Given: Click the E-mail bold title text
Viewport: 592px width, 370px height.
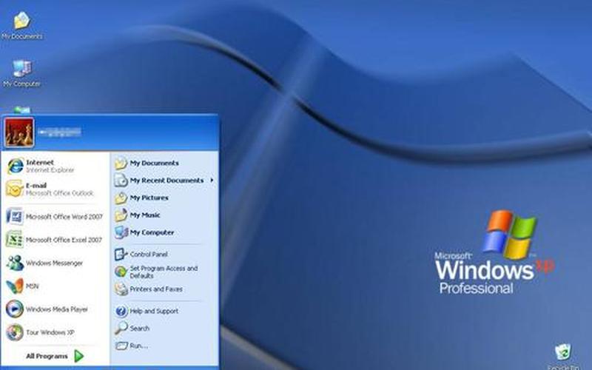Looking at the screenshot, I should (x=36, y=186).
